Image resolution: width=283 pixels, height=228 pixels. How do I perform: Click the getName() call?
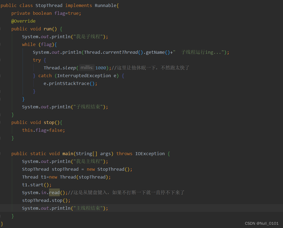pyautogui.click(x=158, y=52)
